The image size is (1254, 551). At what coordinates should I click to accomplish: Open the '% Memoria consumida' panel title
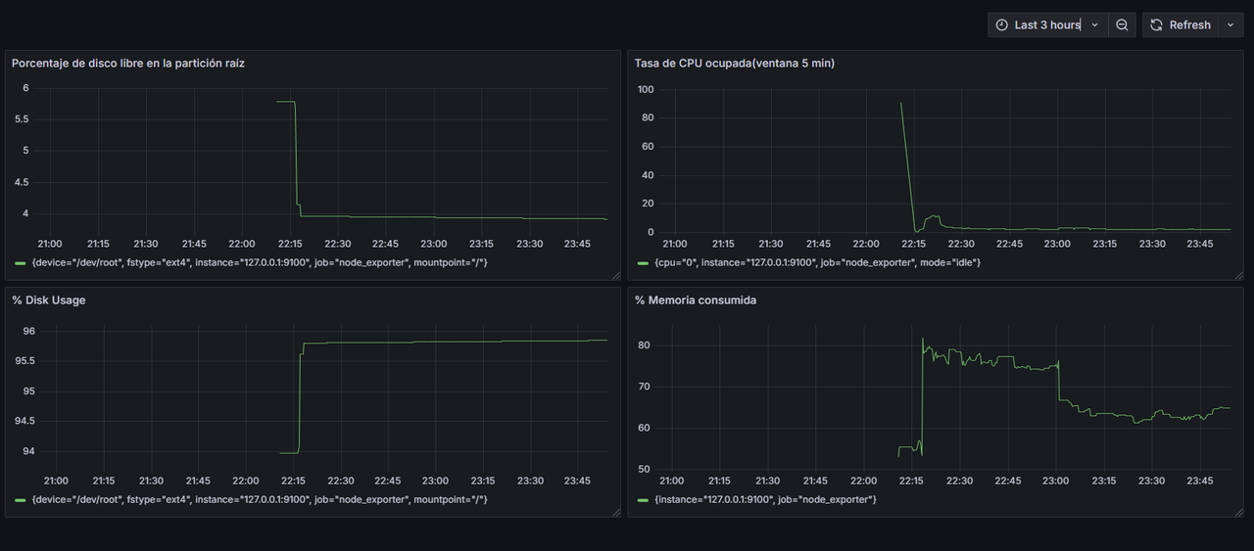(696, 299)
